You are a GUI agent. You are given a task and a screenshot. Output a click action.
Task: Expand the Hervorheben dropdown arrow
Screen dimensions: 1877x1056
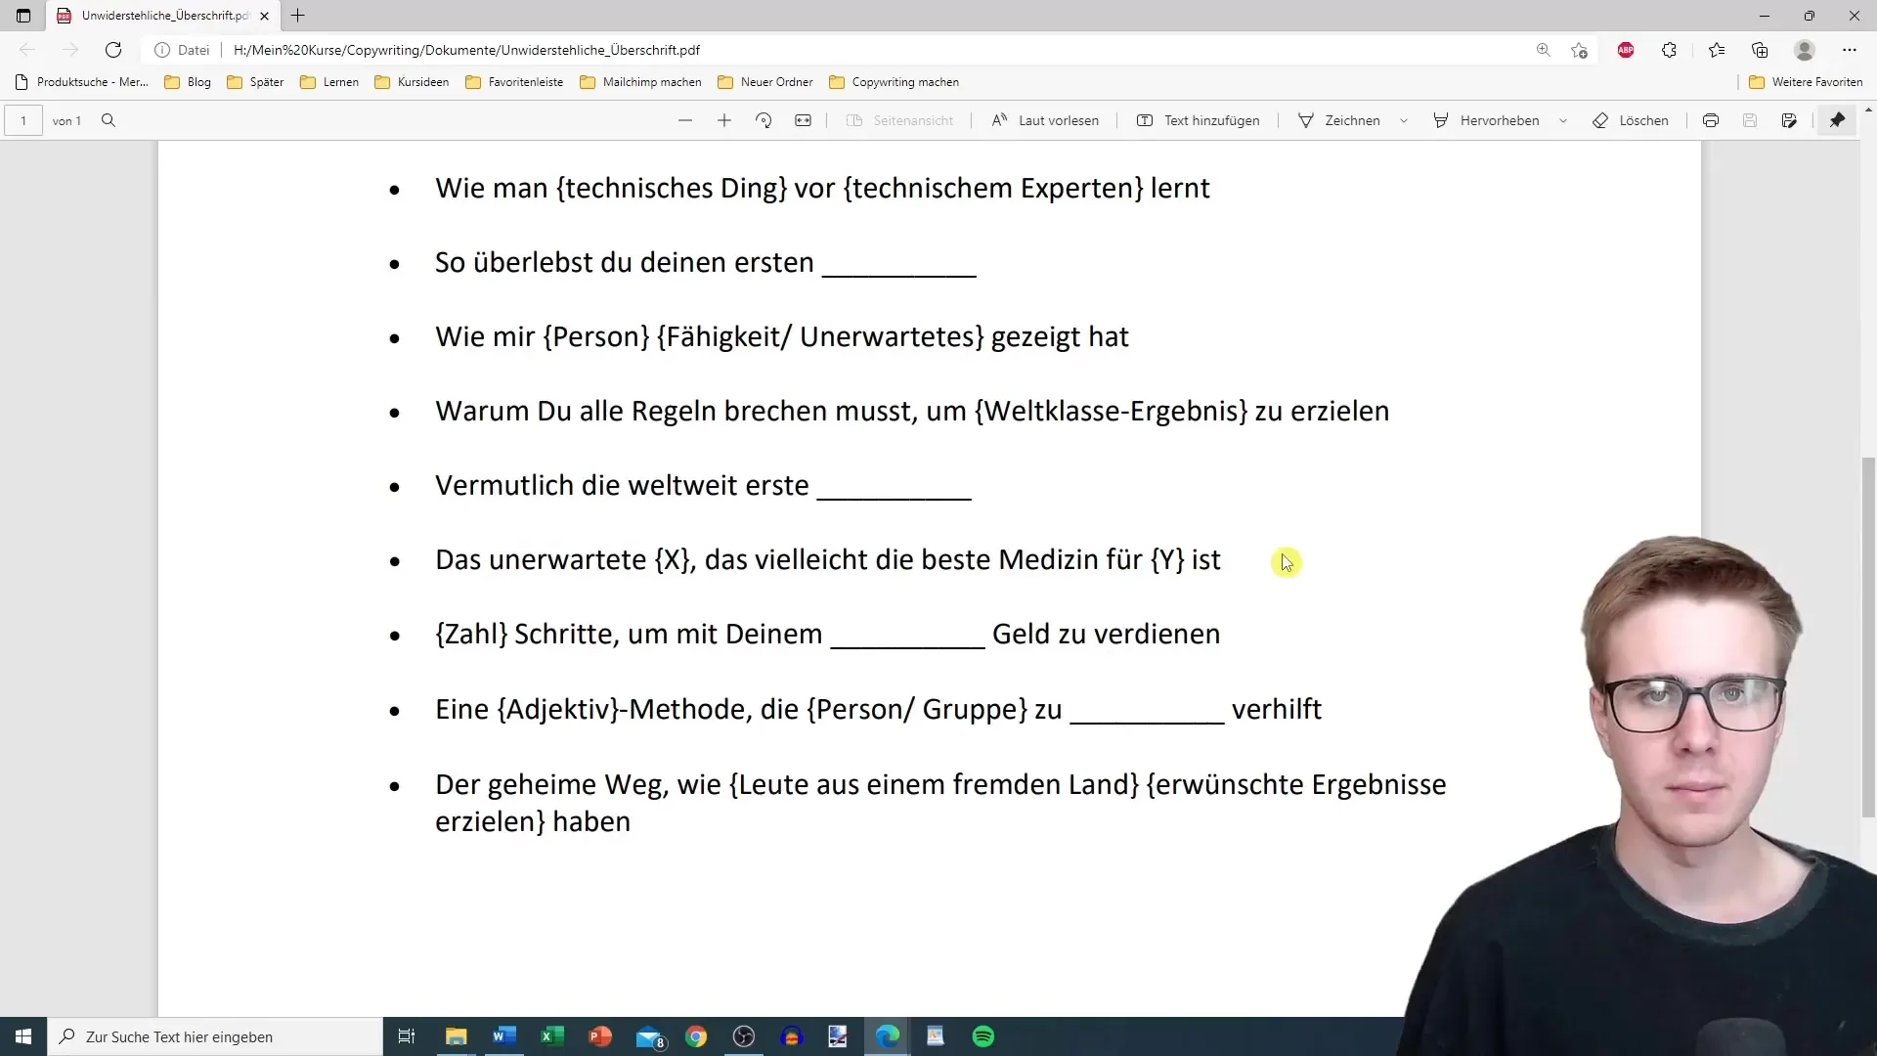point(1563,120)
